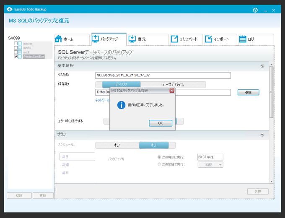The height and width of the screenshot is (218, 285).
Task: Click the 20:37 午後 time field
Action: point(210,157)
